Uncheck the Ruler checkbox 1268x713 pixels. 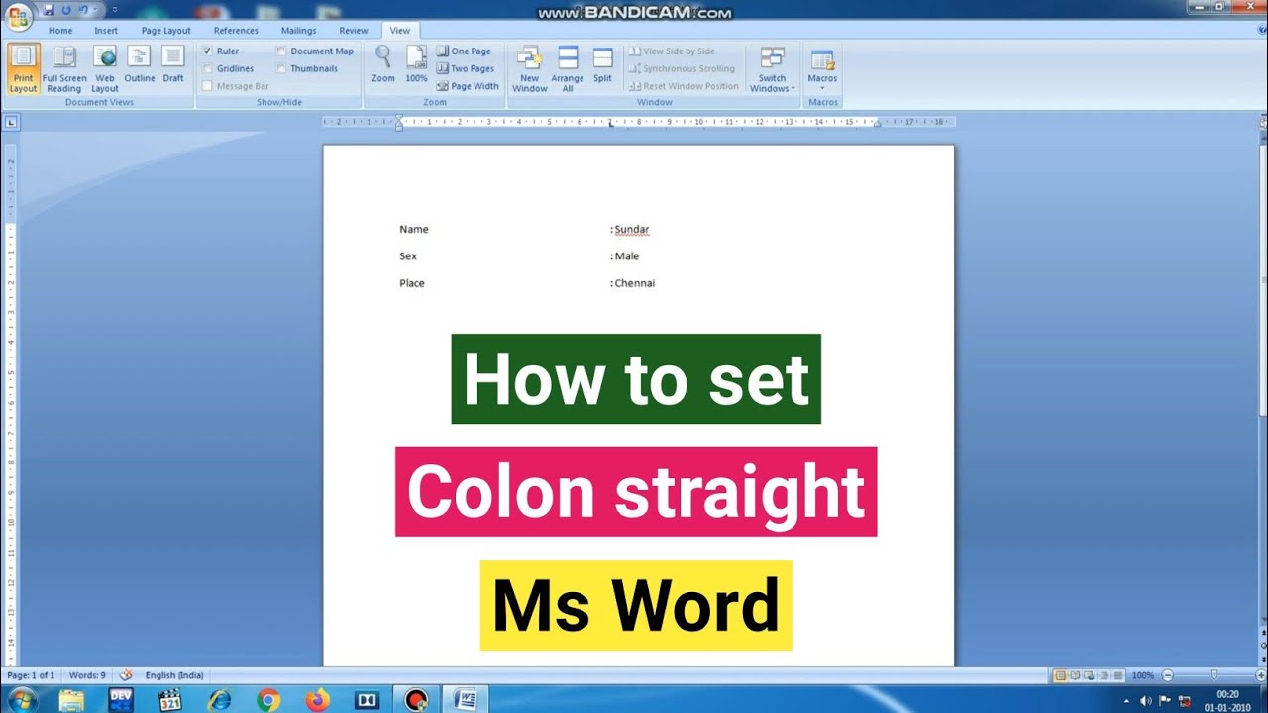(208, 51)
